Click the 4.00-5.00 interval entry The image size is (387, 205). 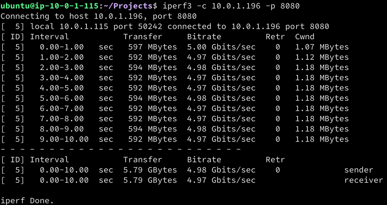(62, 88)
